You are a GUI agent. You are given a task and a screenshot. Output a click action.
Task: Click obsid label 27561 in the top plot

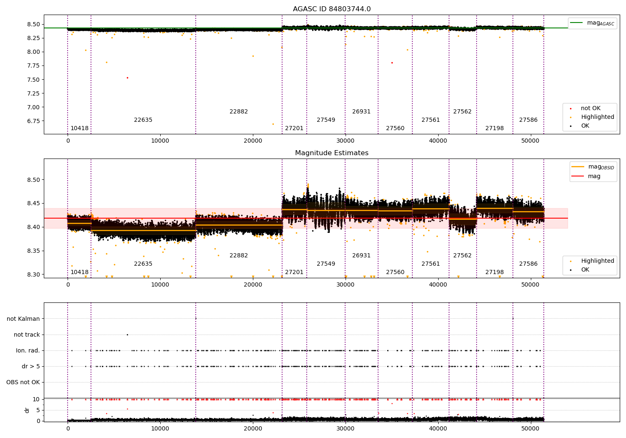pyautogui.click(x=431, y=120)
